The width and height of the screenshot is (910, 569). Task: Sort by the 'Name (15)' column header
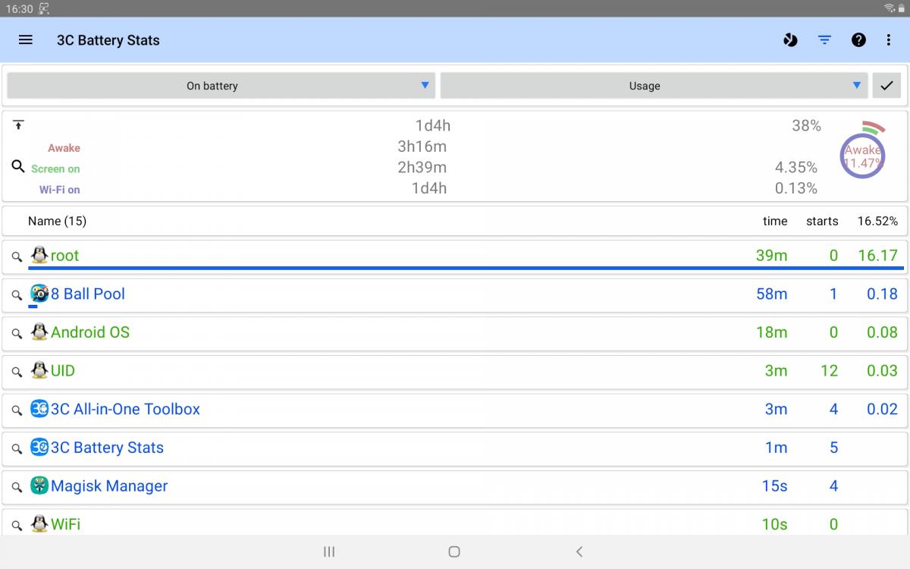pyautogui.click(x=57, y=221)
